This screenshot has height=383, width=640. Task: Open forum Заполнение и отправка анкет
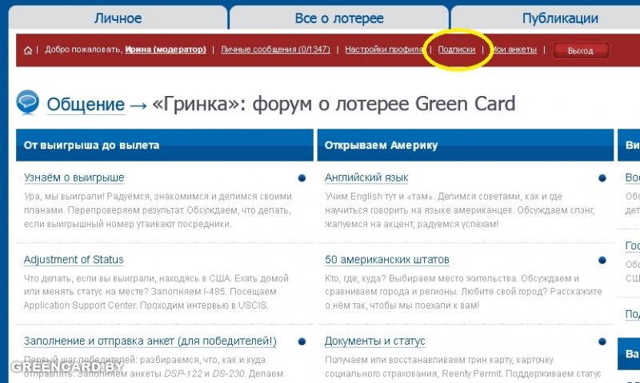point(150,341)
